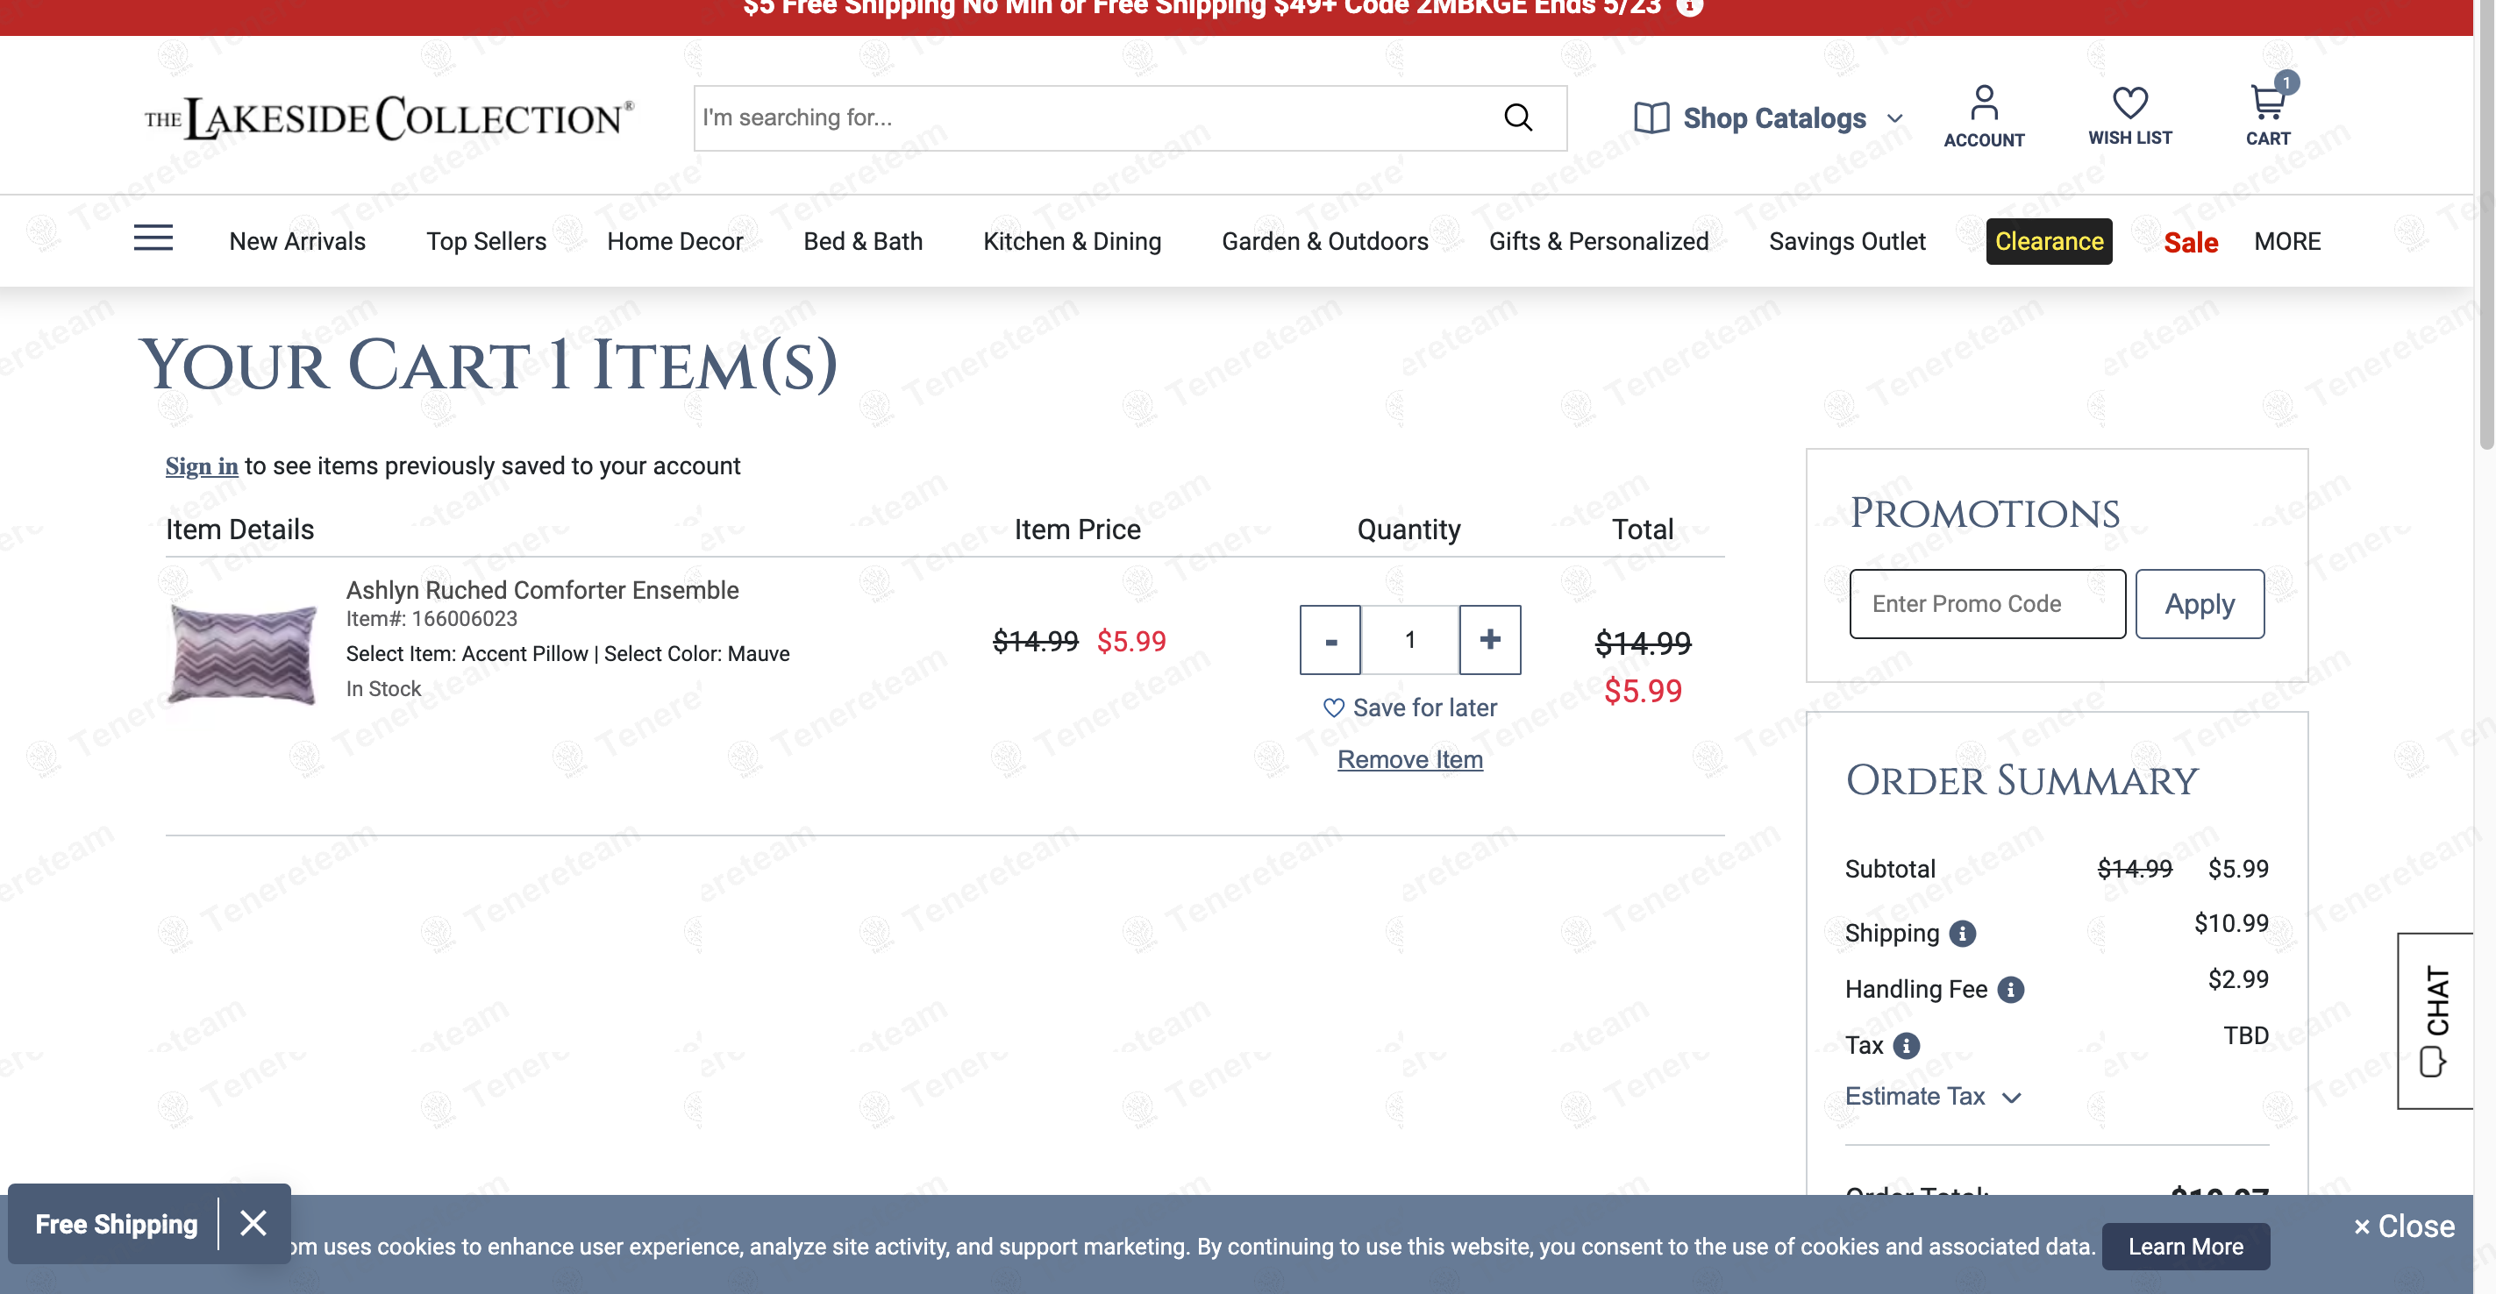
Task: Click info icon in red promo banner
Action: tap(1690, 7)
